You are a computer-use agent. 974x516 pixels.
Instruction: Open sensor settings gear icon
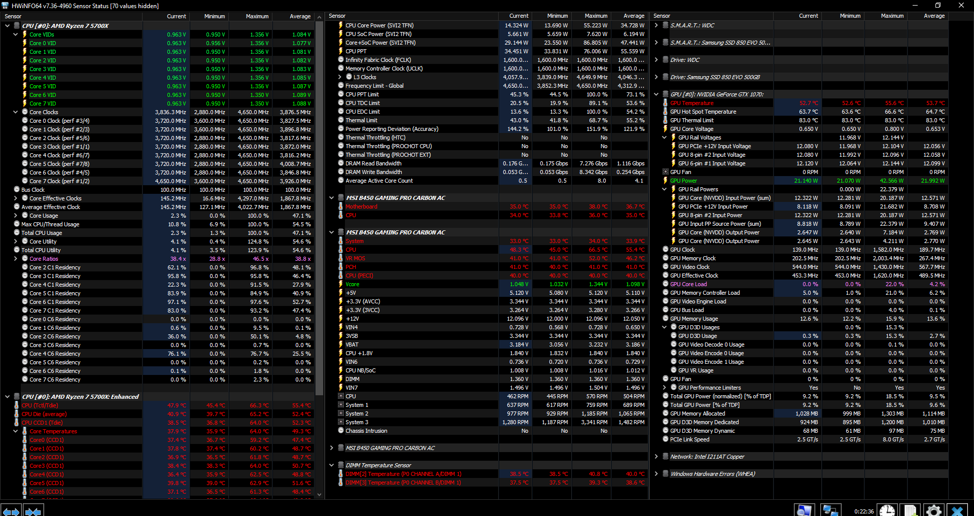933,510
